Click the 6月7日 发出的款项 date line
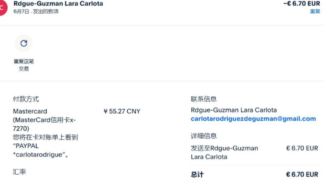Viewport: 323px width, 180px height. tap(36, 12)
